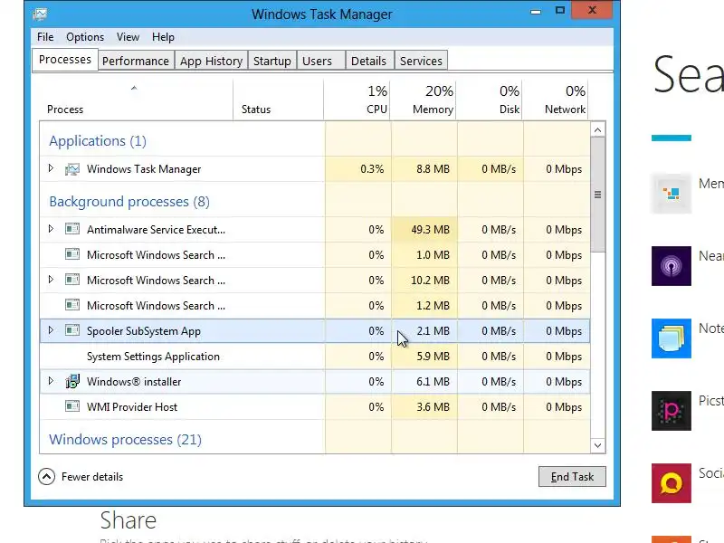This screenshot has height=543, width=724.
Task: Open the File menu
Action: 45,37
